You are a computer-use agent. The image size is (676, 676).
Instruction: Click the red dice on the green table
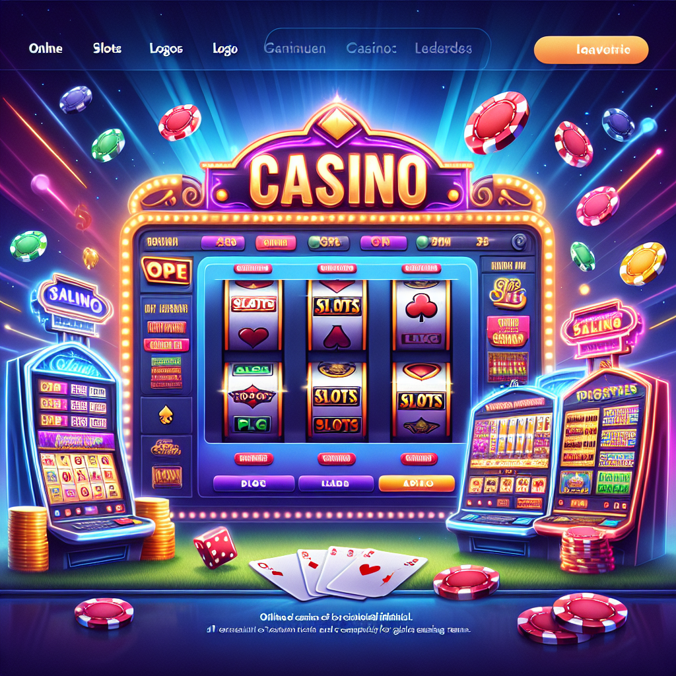[215, 547]
